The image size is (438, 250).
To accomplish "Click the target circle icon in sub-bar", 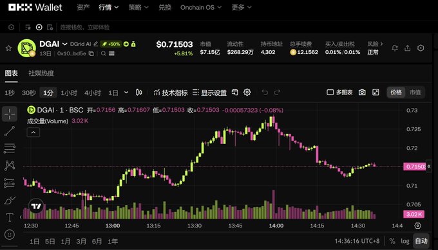I will click(39, 27).
